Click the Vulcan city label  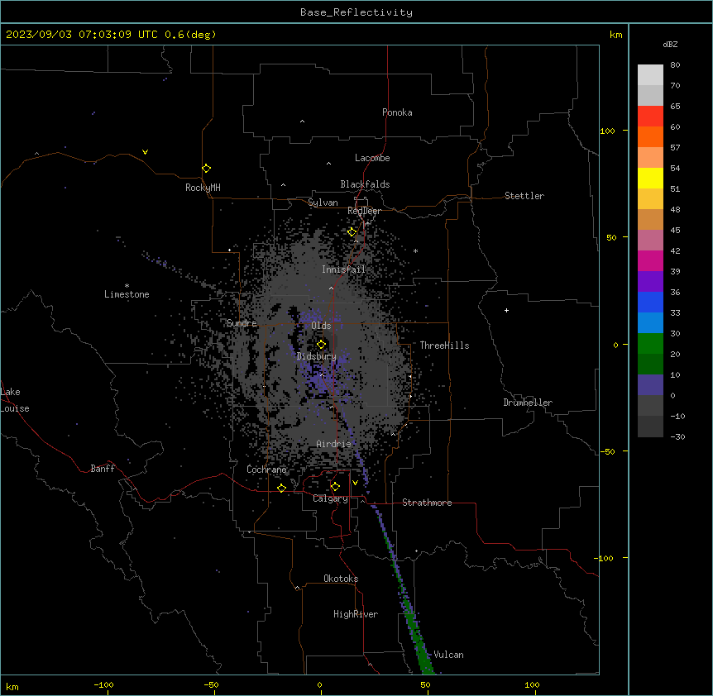click(x=449, y=655)
